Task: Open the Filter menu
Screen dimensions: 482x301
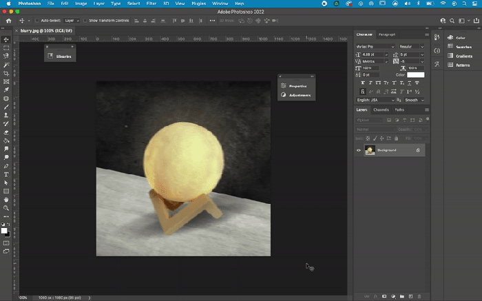Action: point(151,3)
